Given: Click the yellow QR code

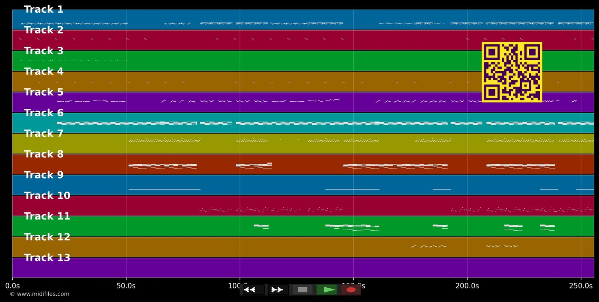Looking at the screenshot, I should [512, 72].
